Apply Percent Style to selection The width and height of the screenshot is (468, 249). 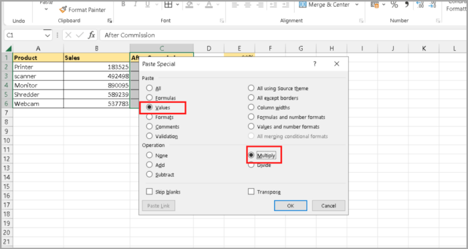coord(394,5)
